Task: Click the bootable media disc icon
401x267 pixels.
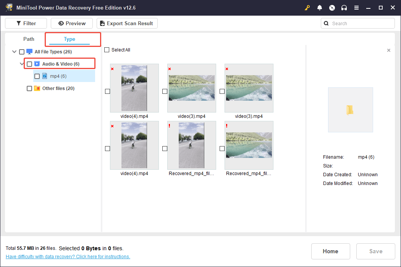Action: click(332, 7)
